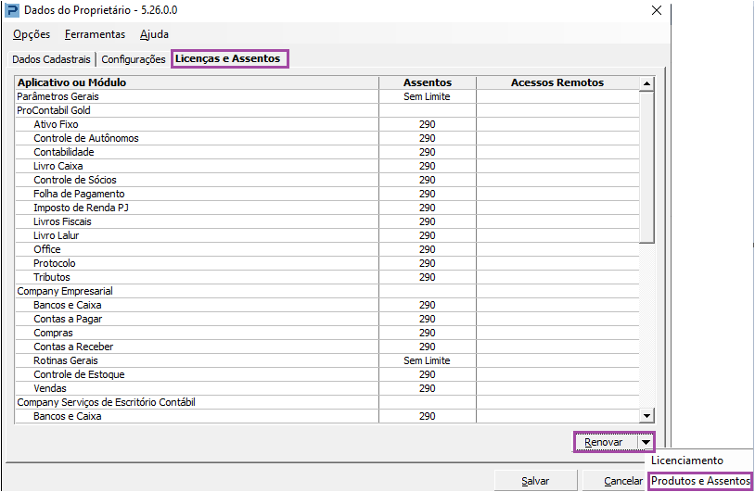Screen dimensions: 755x492
Task: Switch to Configurações tab
Action: 134,59
